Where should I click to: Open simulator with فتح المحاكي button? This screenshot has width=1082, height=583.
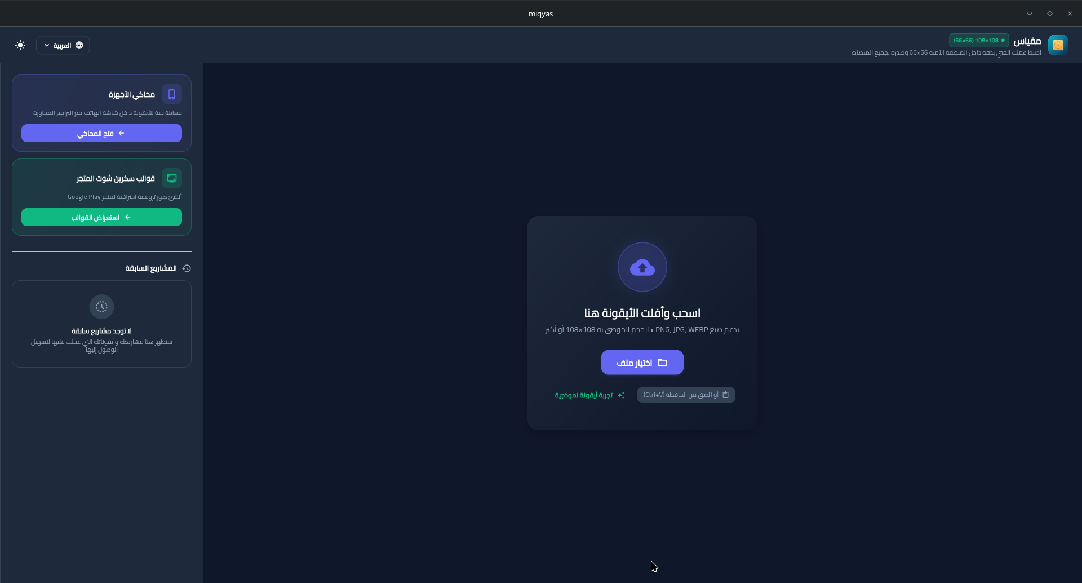(x=101, y=133)
